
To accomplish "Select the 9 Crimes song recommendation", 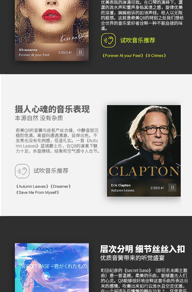I will pos(155,56).
